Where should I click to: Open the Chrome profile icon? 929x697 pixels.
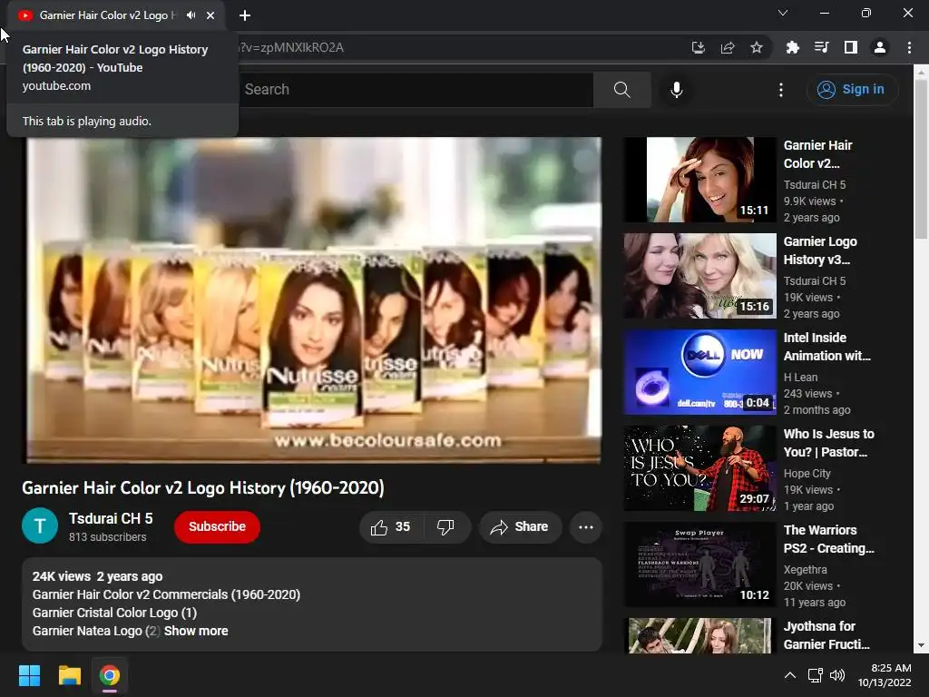880,47
